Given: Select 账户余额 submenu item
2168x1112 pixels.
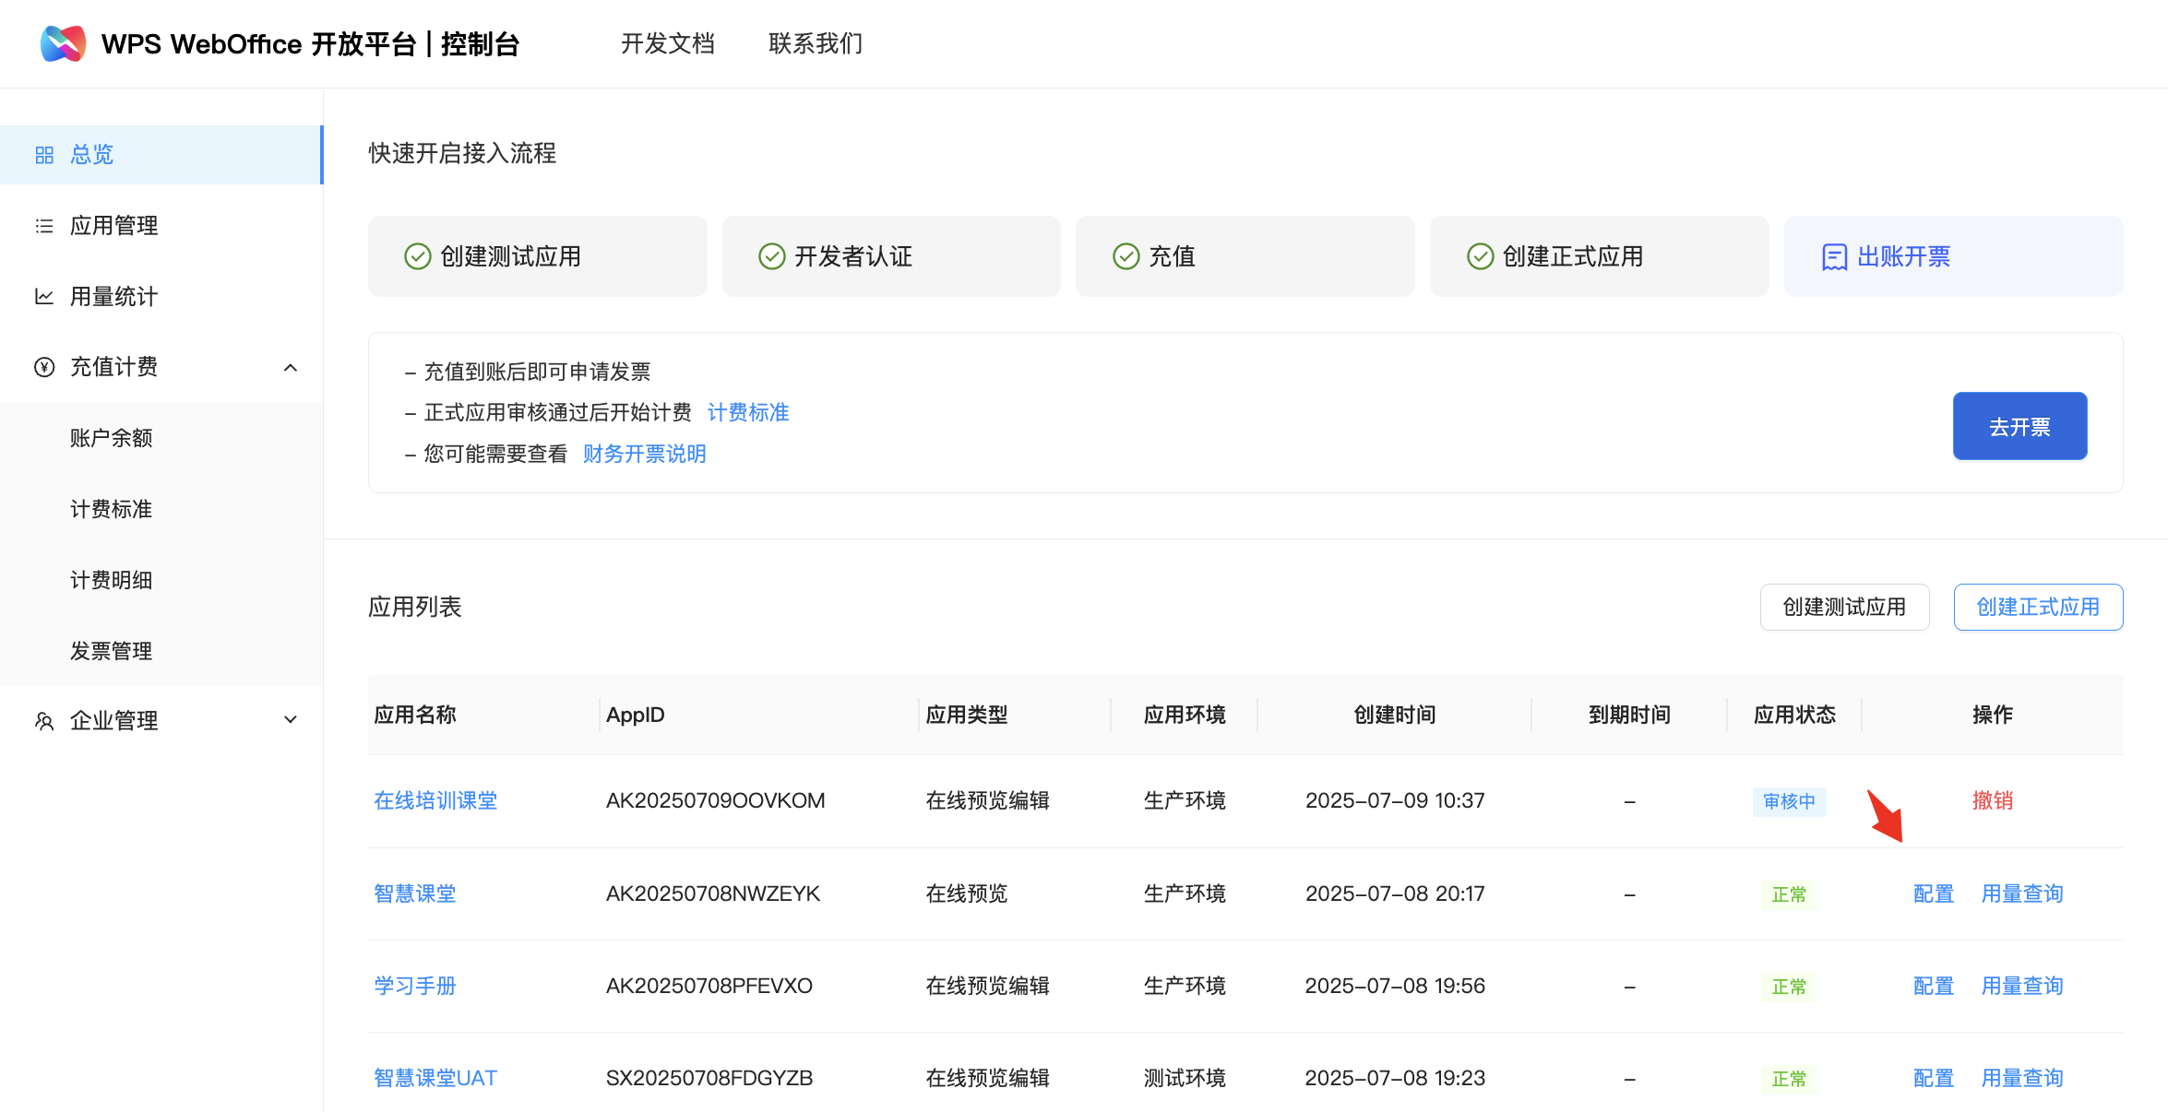Looking at the screenshot, I should click(x=112, y=438).
